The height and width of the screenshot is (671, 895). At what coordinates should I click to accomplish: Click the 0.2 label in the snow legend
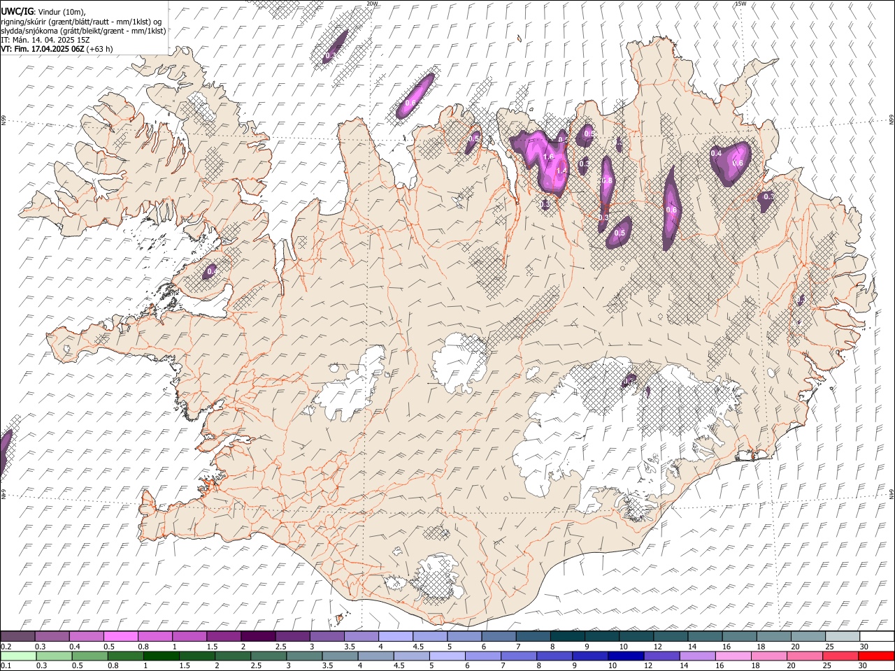pyautogui.click(x=6, y=647)
